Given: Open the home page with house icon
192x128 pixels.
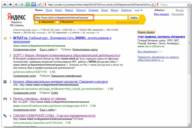Looking at the screenshot, I should tap(33, 4).
